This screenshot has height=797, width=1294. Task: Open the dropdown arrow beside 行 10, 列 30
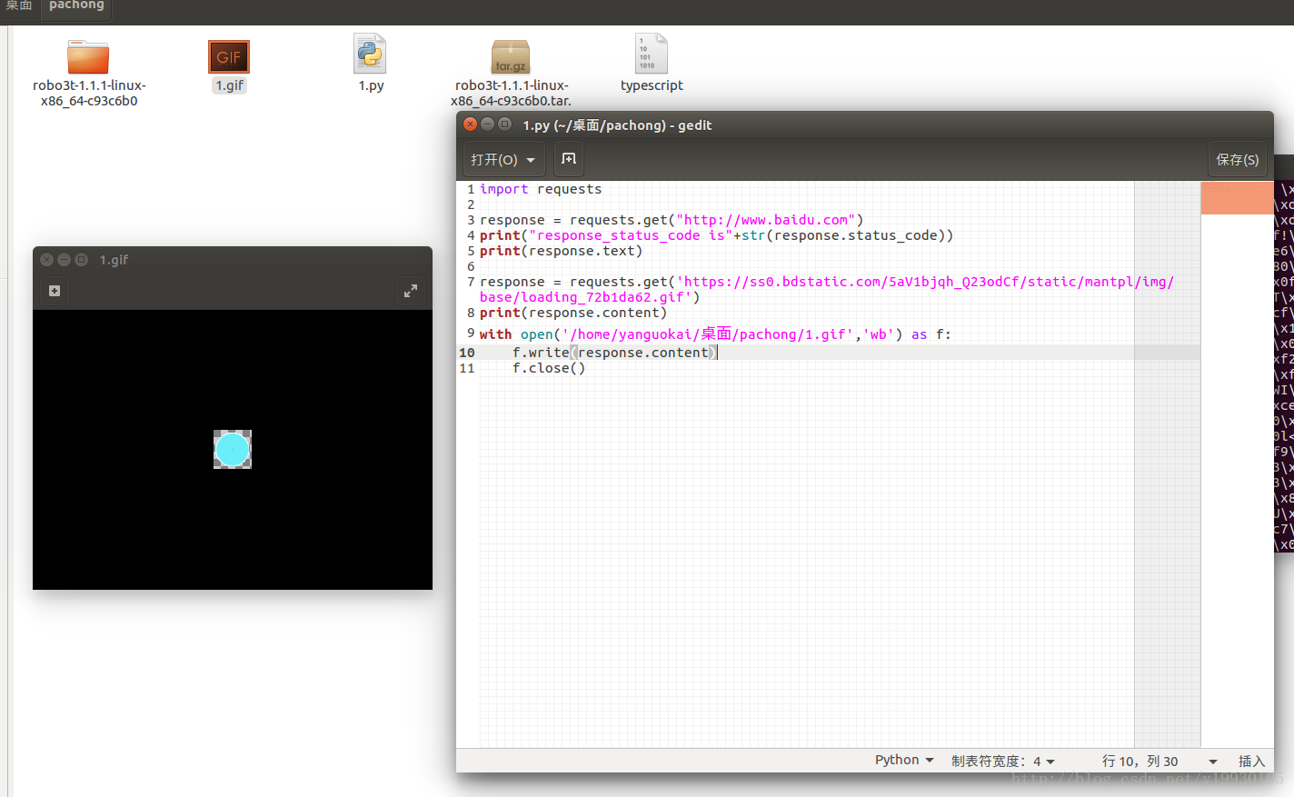1212,762
